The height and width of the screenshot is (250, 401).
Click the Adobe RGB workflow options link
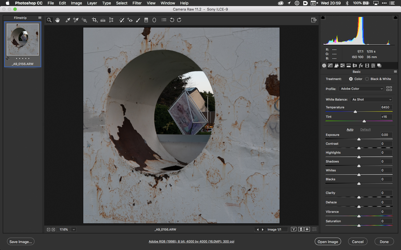pos(191,241)
